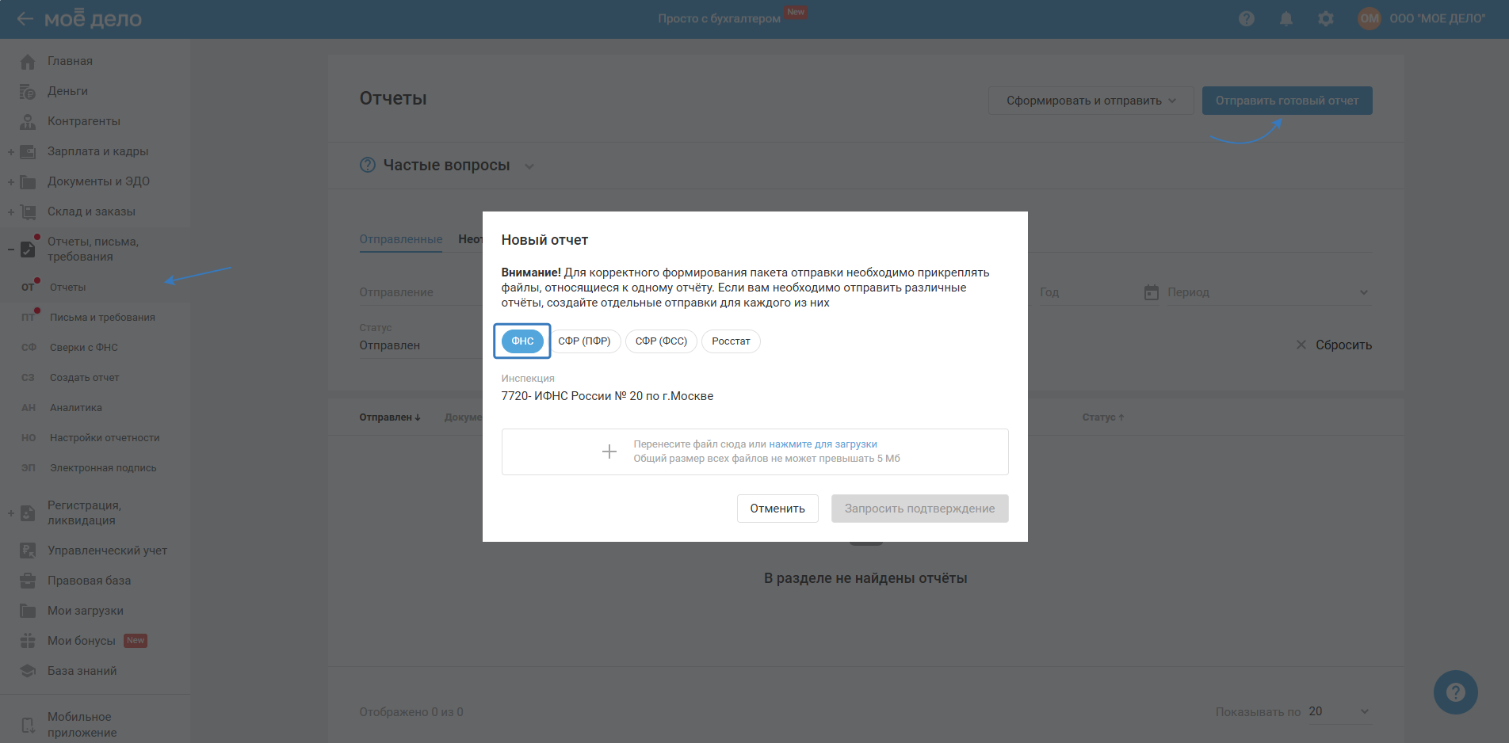Click the Мои загрузки folder icon
The image size is (1509, 743).
pos(28,611)
